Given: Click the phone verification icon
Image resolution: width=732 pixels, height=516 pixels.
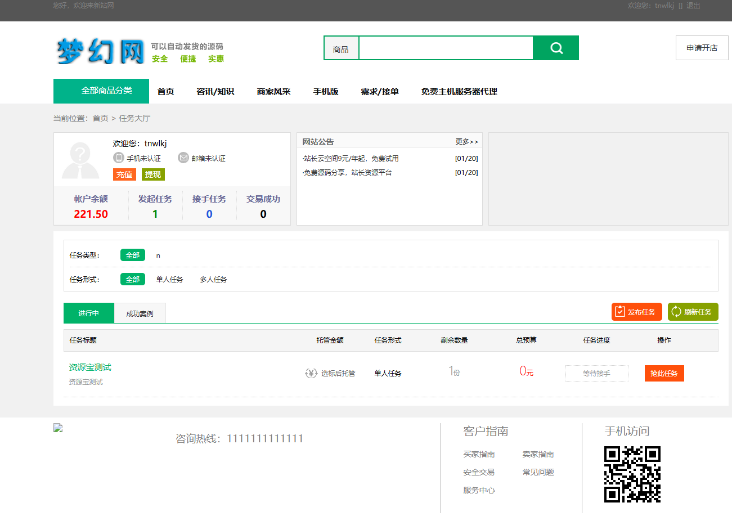Looking at the screenshot, I should coord(118,158).
